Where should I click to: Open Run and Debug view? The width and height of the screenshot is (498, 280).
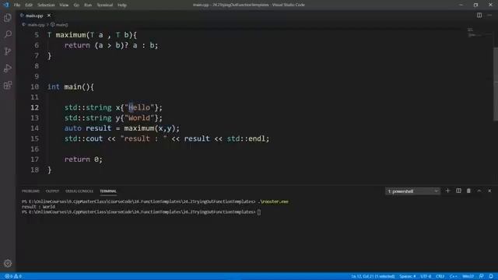tap(8, 68)
